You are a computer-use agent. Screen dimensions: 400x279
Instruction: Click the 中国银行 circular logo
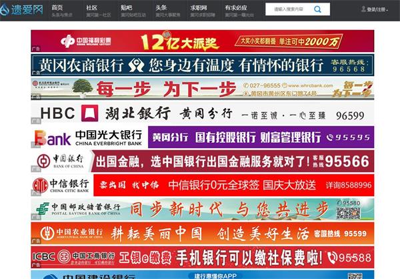tap(43, 161)
